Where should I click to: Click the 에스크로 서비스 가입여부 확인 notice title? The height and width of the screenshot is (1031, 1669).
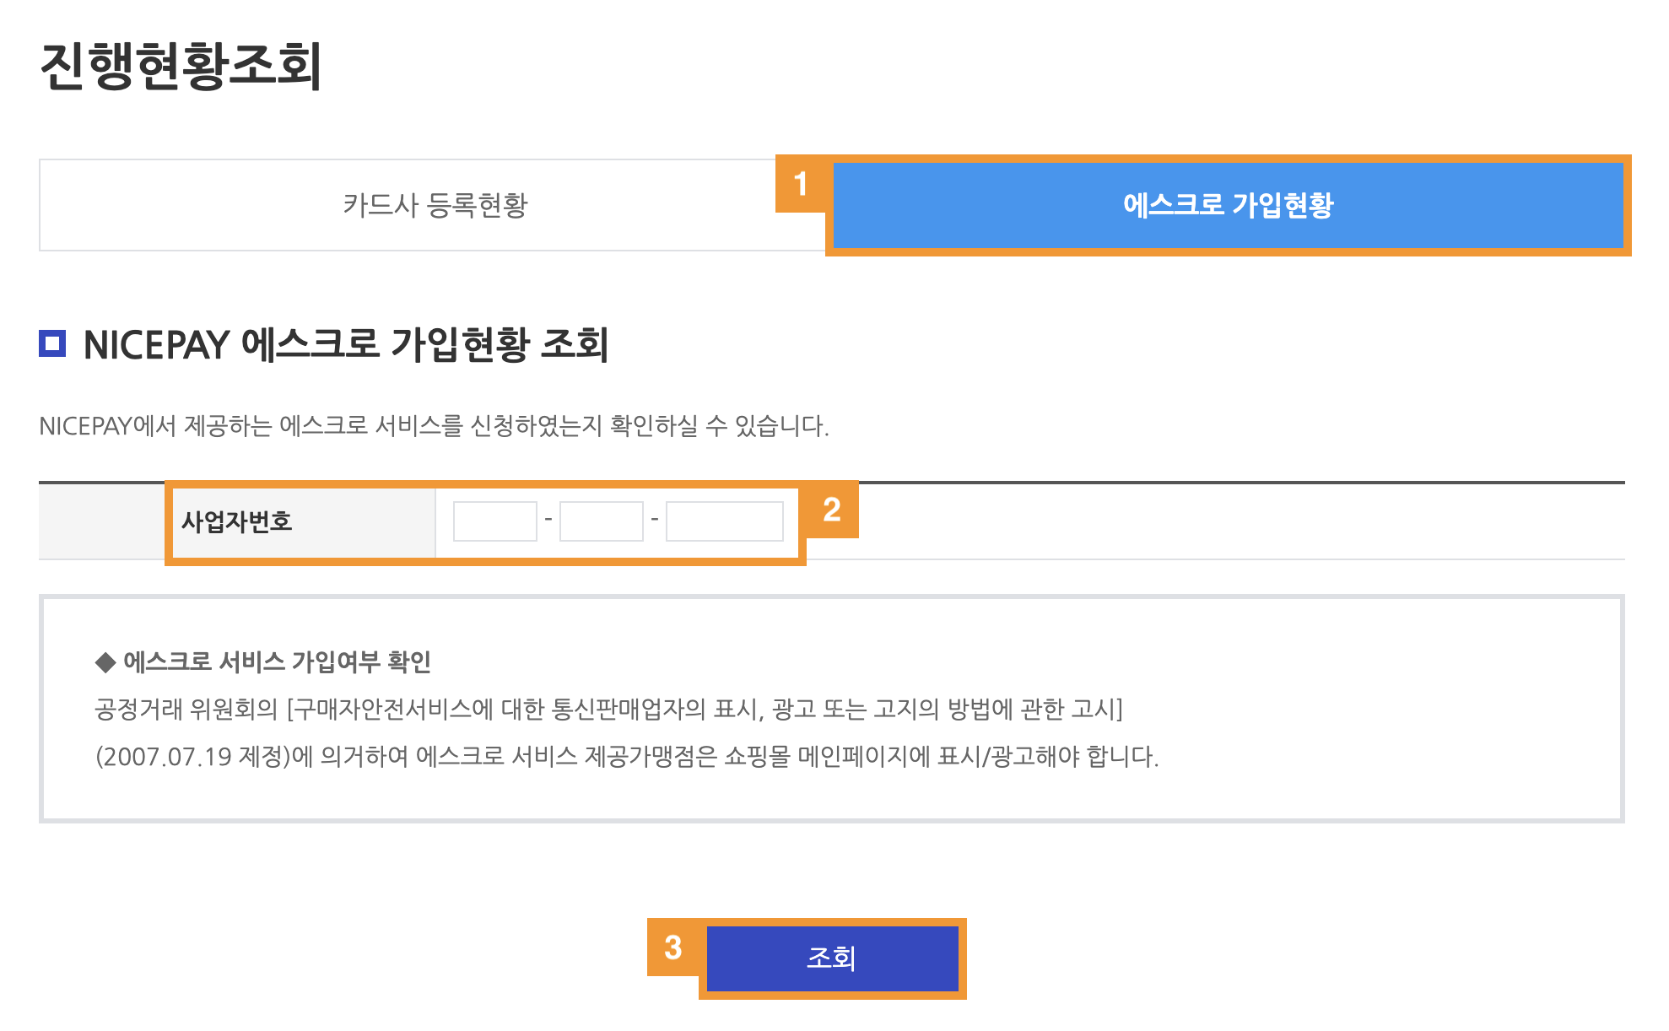click(x=278, y=662)
